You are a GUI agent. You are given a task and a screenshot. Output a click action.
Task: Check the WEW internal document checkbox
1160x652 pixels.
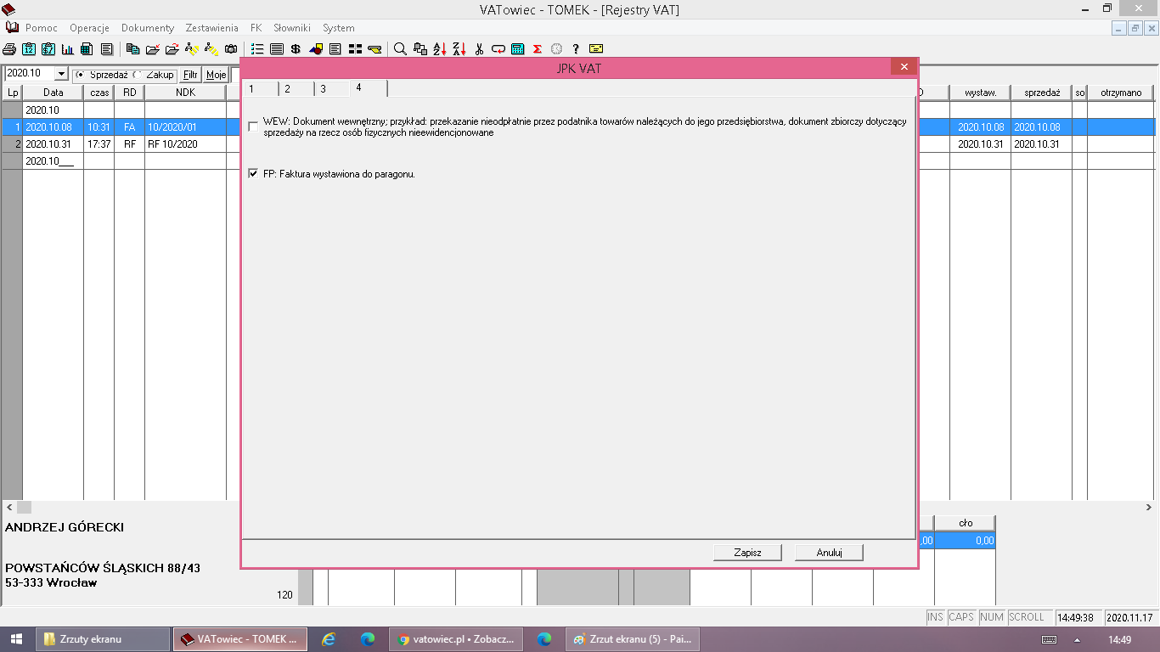(x=253, y=127)
